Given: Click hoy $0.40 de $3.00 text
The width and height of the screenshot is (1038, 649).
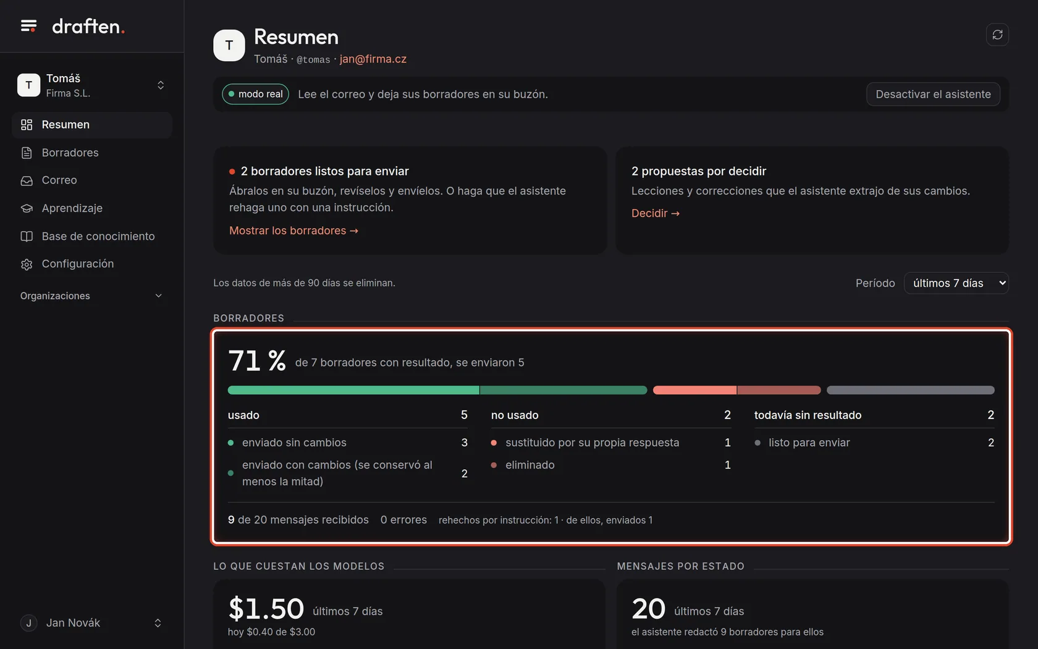Looking at the screenshot, I should click(x=271, y=632).
